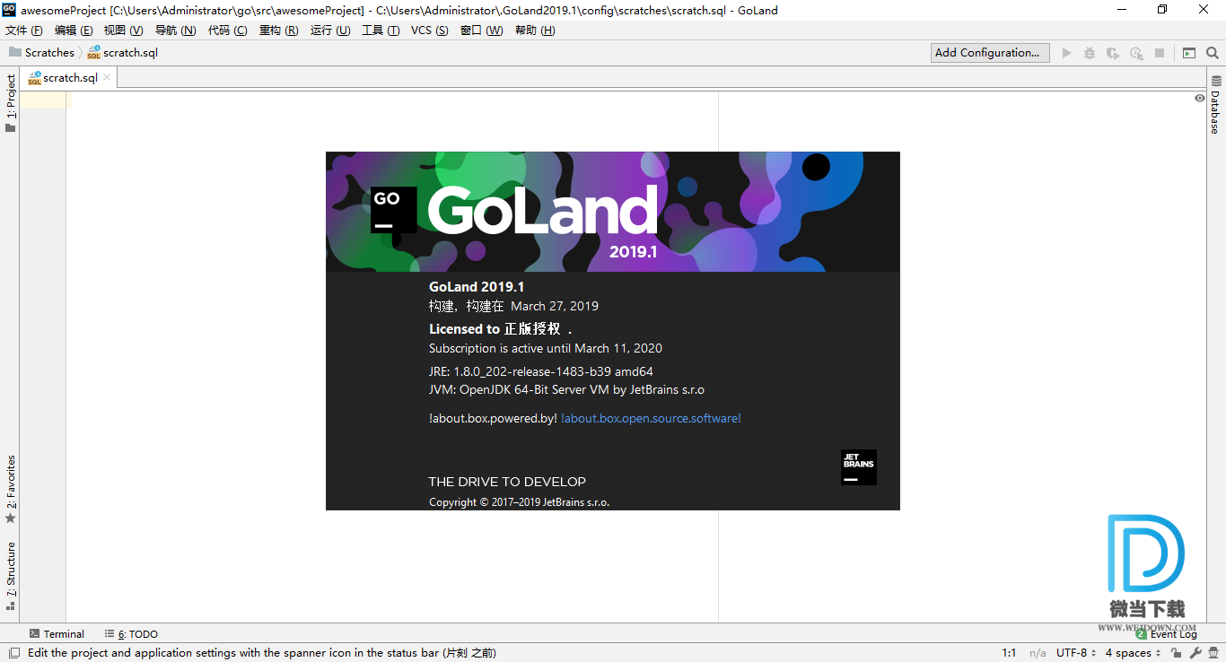1226x662 pixels.
Task: Click the n/a line separator indicator
Action: coord(1038,653)
